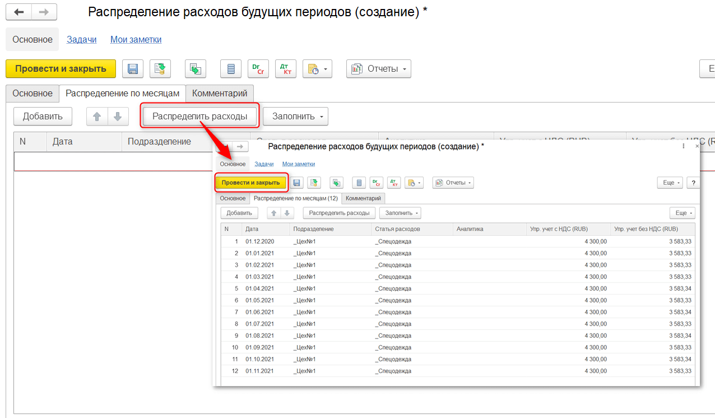Viewport: 715px width, 418px height.
Task: Move row down with the arrow in the front window
Action: (x=287, y=213)
